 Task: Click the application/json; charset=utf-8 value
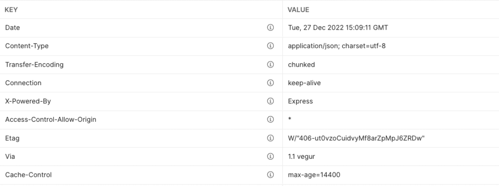[337, 46]
